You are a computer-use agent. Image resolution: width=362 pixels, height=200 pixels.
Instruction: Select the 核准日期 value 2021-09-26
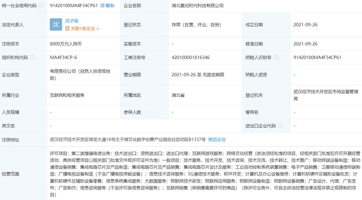pyautogui.click(x=305, y=44)
